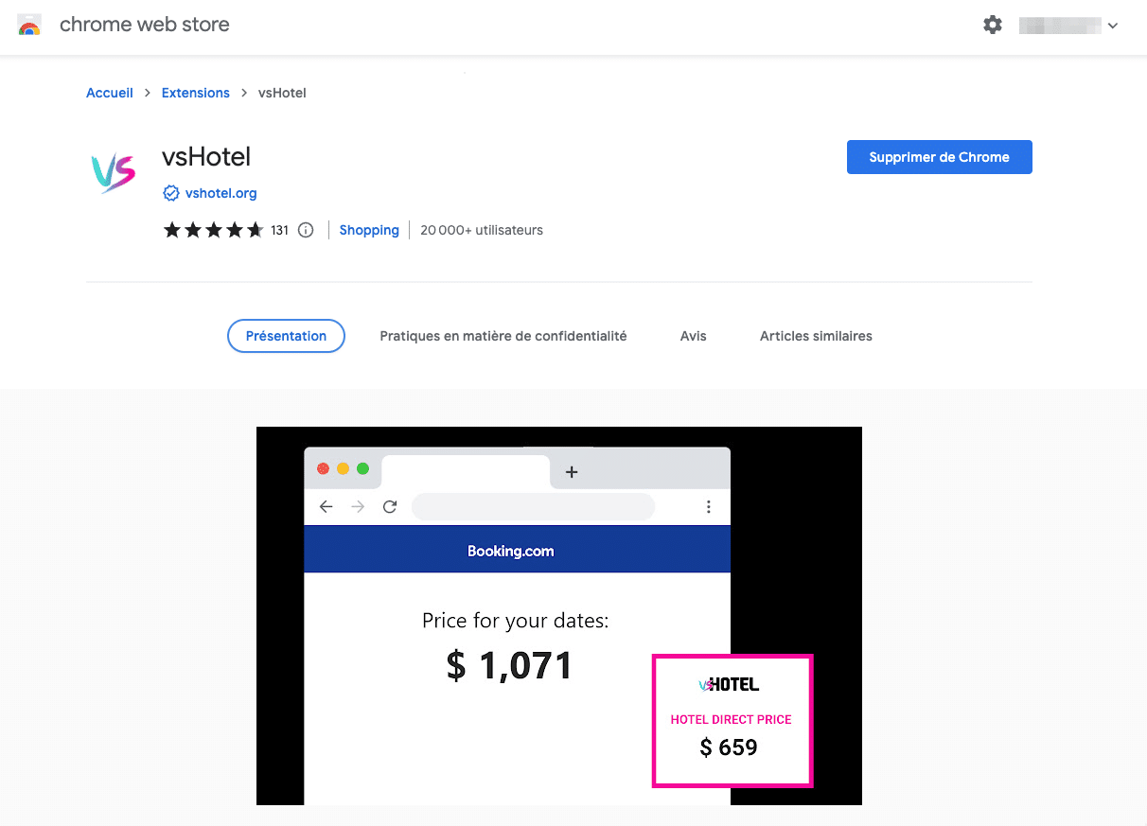Switch to Pratiques en matière de confidentialité tab
This screenshot has height=826, width=1147.
point(503,336)
